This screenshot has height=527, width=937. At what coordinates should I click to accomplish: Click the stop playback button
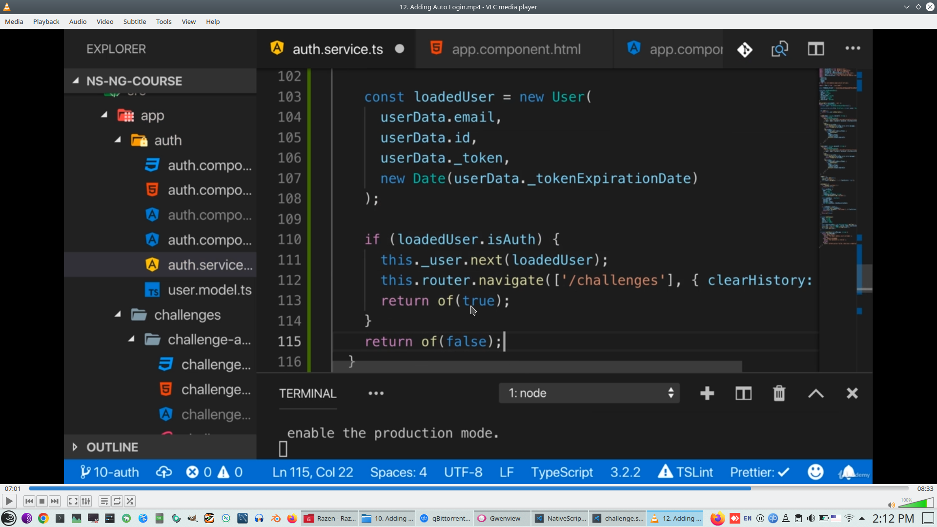coord(42,501)
